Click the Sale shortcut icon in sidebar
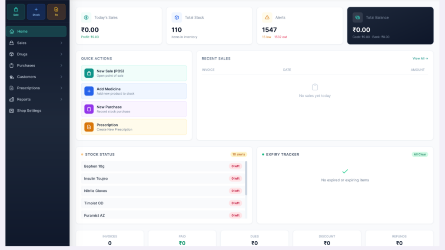445x250 pixels. click(16, 12)
